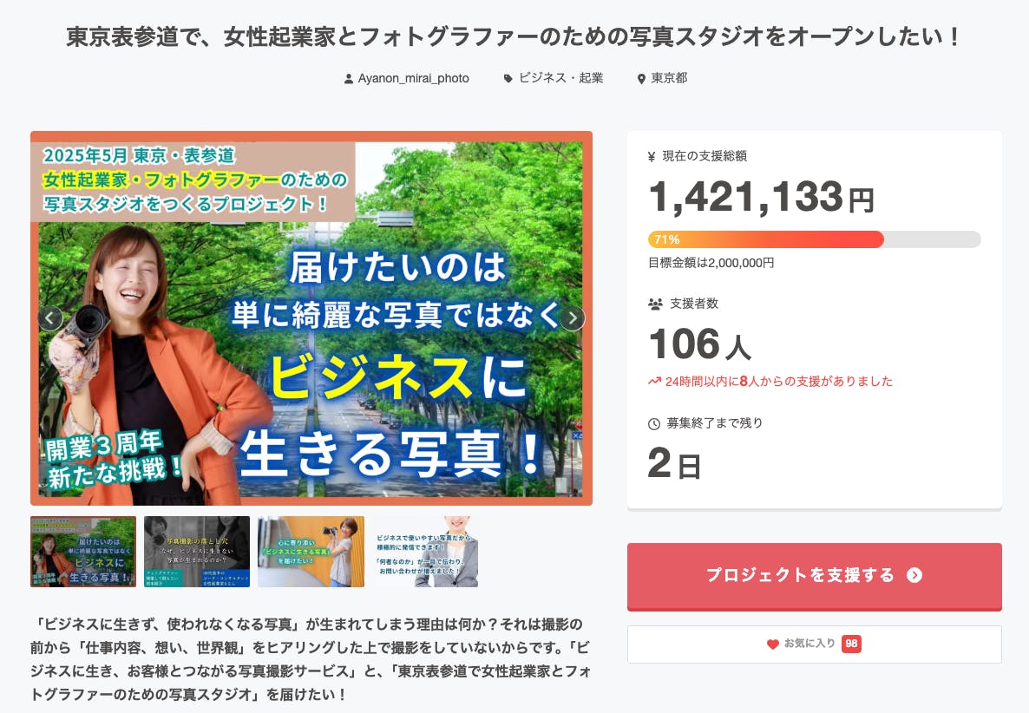Open the Ayanon_mirai_photo profile link
The height and width of the screenshot is (713, 1029).
tap(413, 78)
